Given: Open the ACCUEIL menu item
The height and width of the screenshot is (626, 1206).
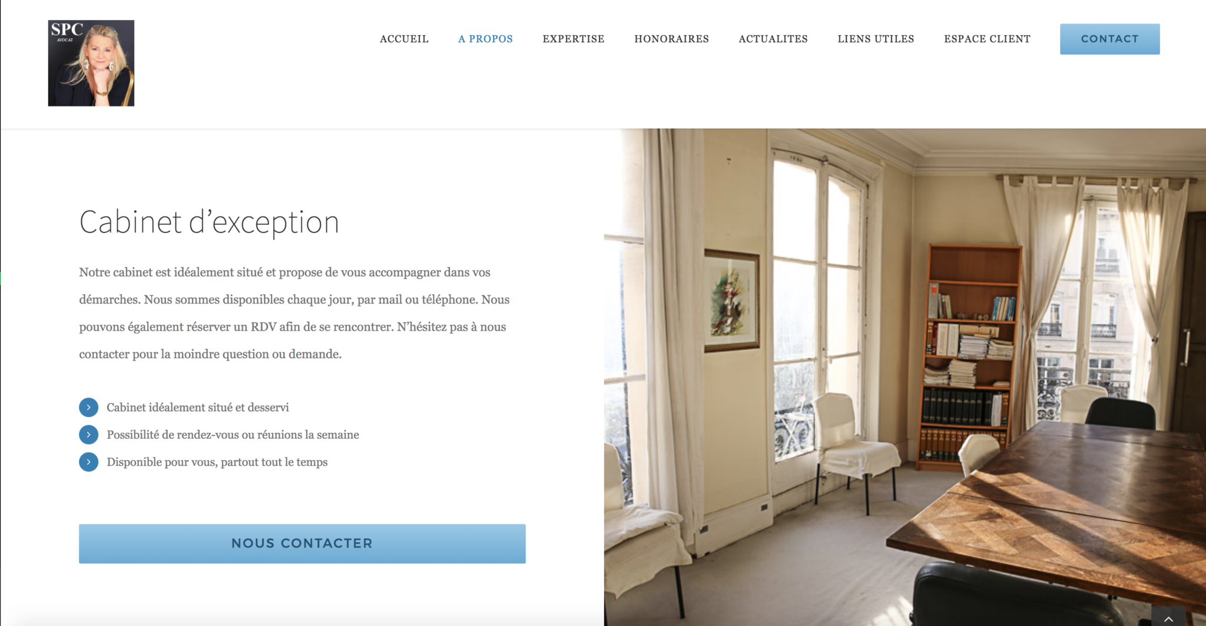Looking at the screenshot, I should coord(404,39).
